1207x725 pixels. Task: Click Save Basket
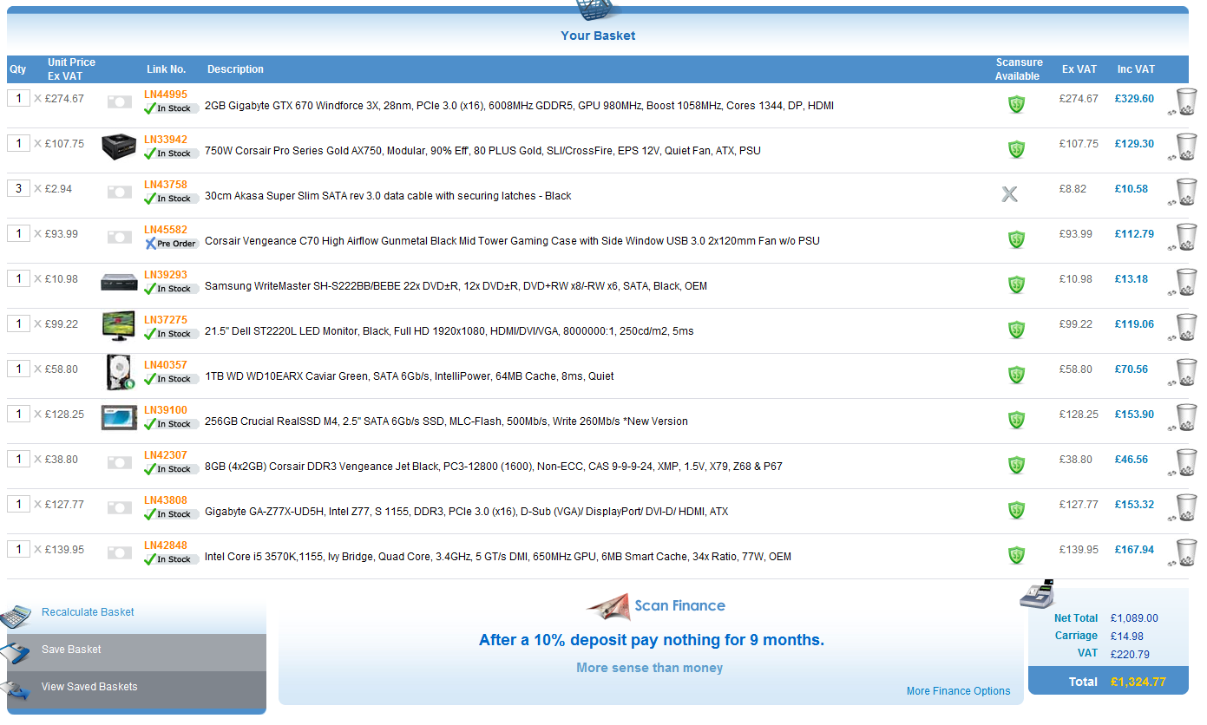[x=71, y=650]
